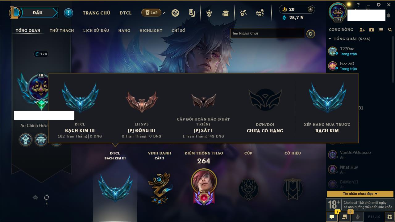The width and height of the screenshot is (395, 222).
Task: Toggle the friend list view options icon
Action: click(x=381, y=30)
